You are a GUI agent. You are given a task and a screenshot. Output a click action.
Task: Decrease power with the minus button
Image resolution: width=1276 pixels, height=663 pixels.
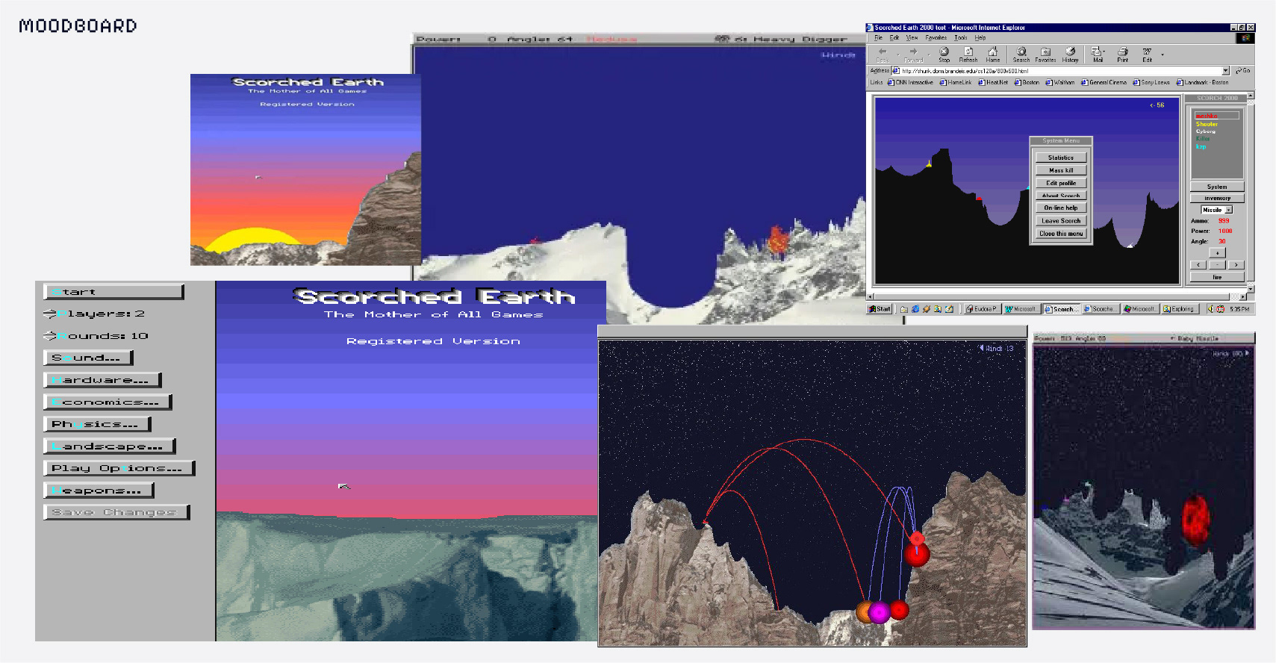[1217, 265]
